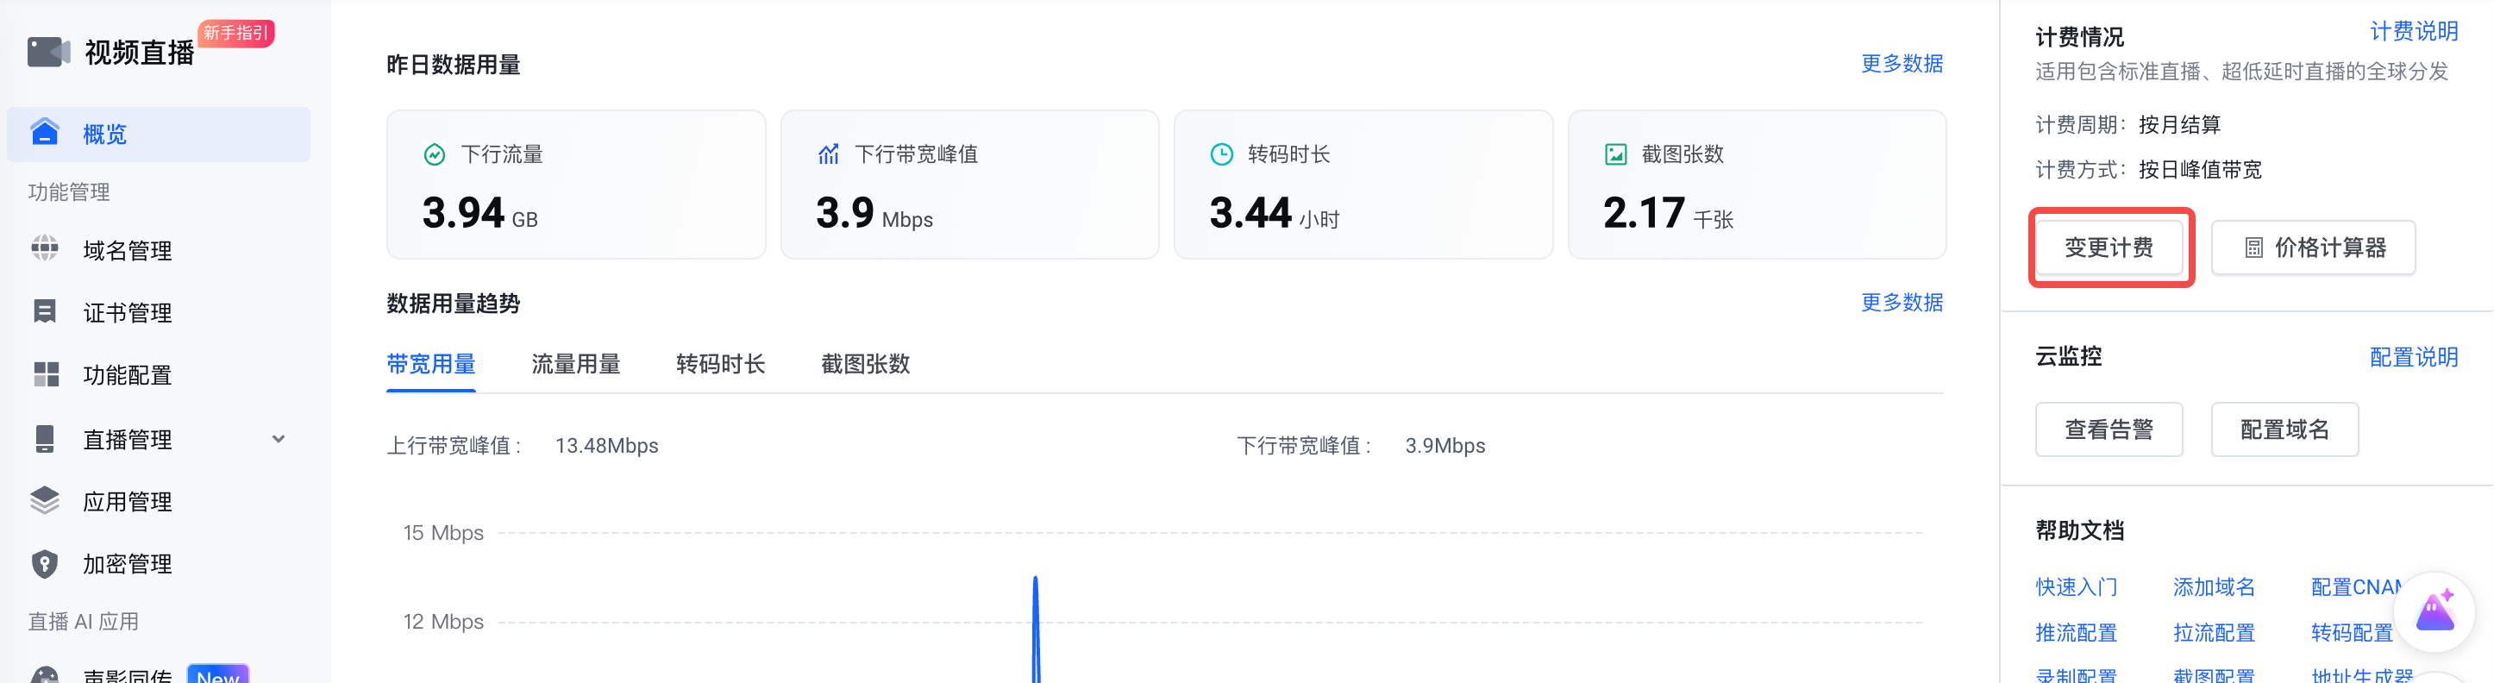
Task: Open the 概览 overview menu item
Action: pos(159,134)
